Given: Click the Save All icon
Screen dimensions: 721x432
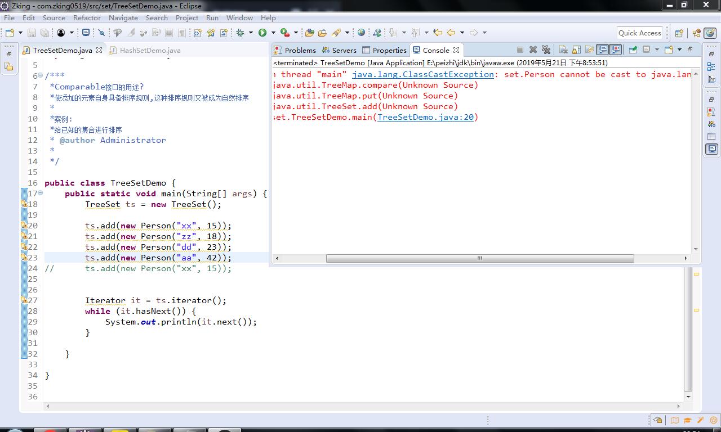Looking at the screenshot, I should click(x=44, y=33).
